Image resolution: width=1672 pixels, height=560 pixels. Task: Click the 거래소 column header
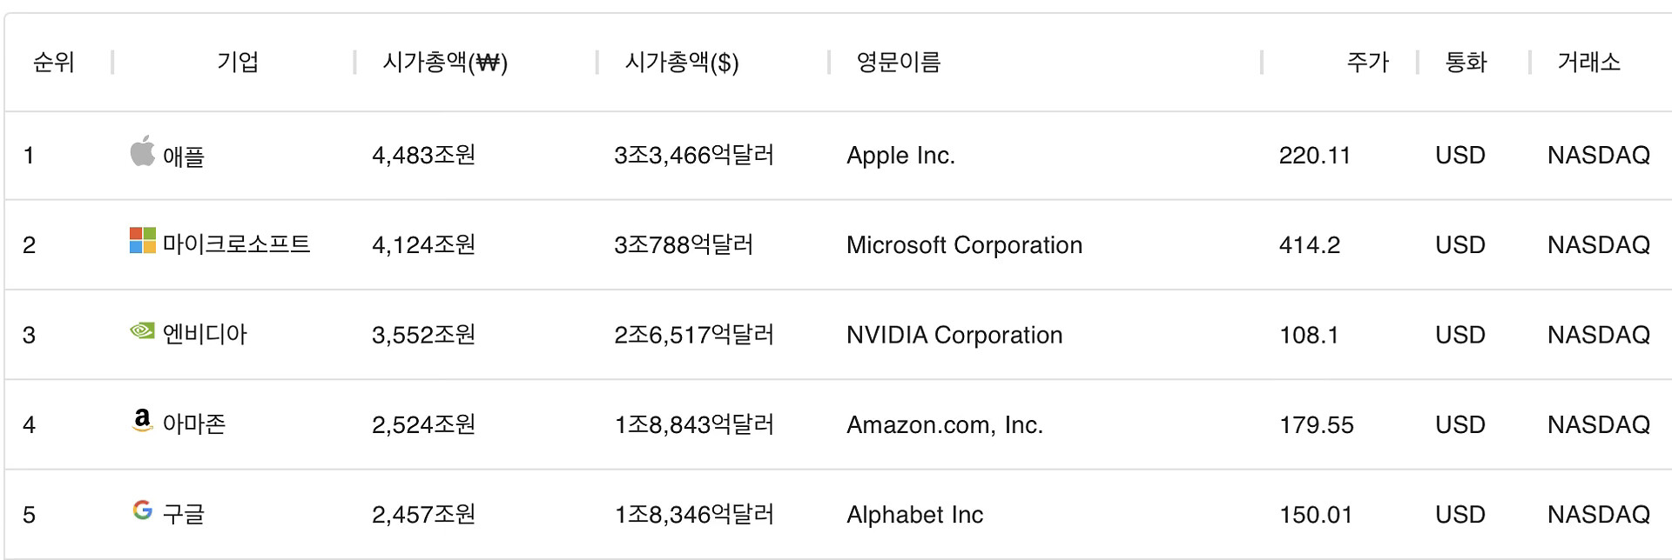(1588, 63)
